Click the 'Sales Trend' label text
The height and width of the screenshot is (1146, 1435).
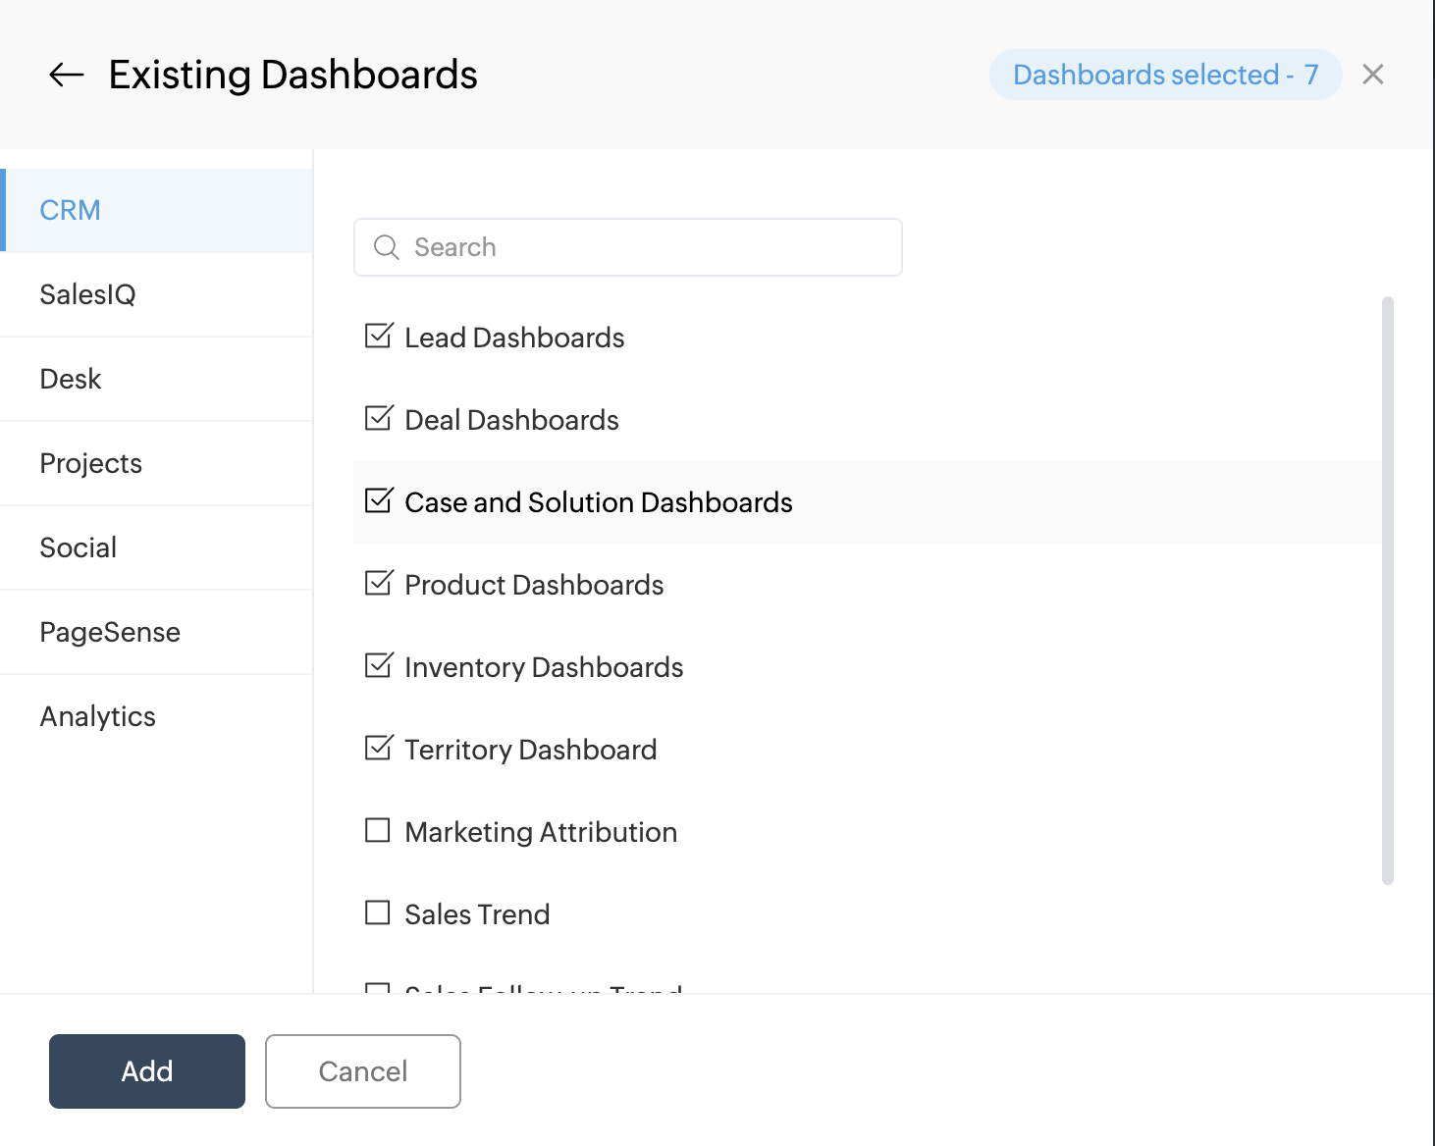coord(477,914)
